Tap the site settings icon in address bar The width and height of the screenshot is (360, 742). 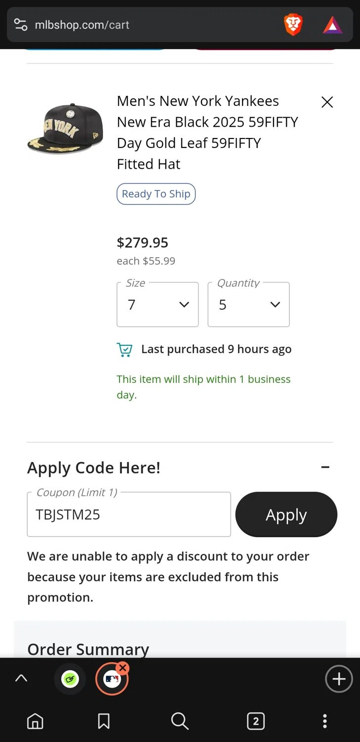coord(21,25)
